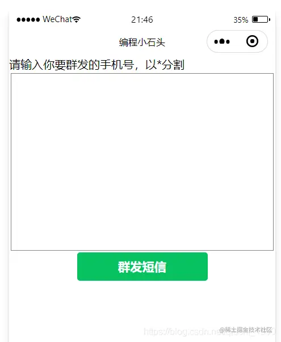281x342 pixels.
Task: Click blank area below the 群发短信 button
Action: (142, 305)
